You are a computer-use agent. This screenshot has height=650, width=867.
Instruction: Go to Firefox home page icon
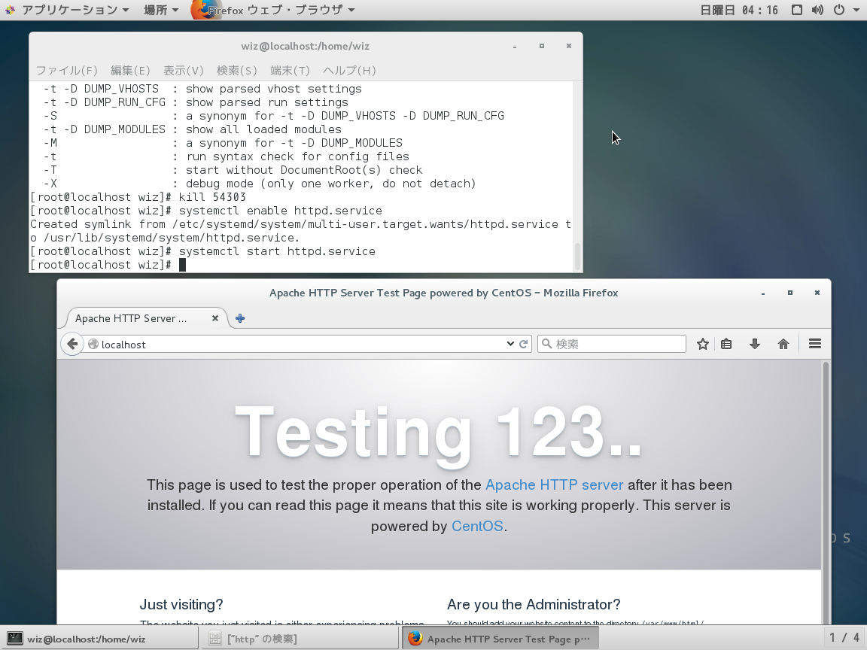point(783,344)
